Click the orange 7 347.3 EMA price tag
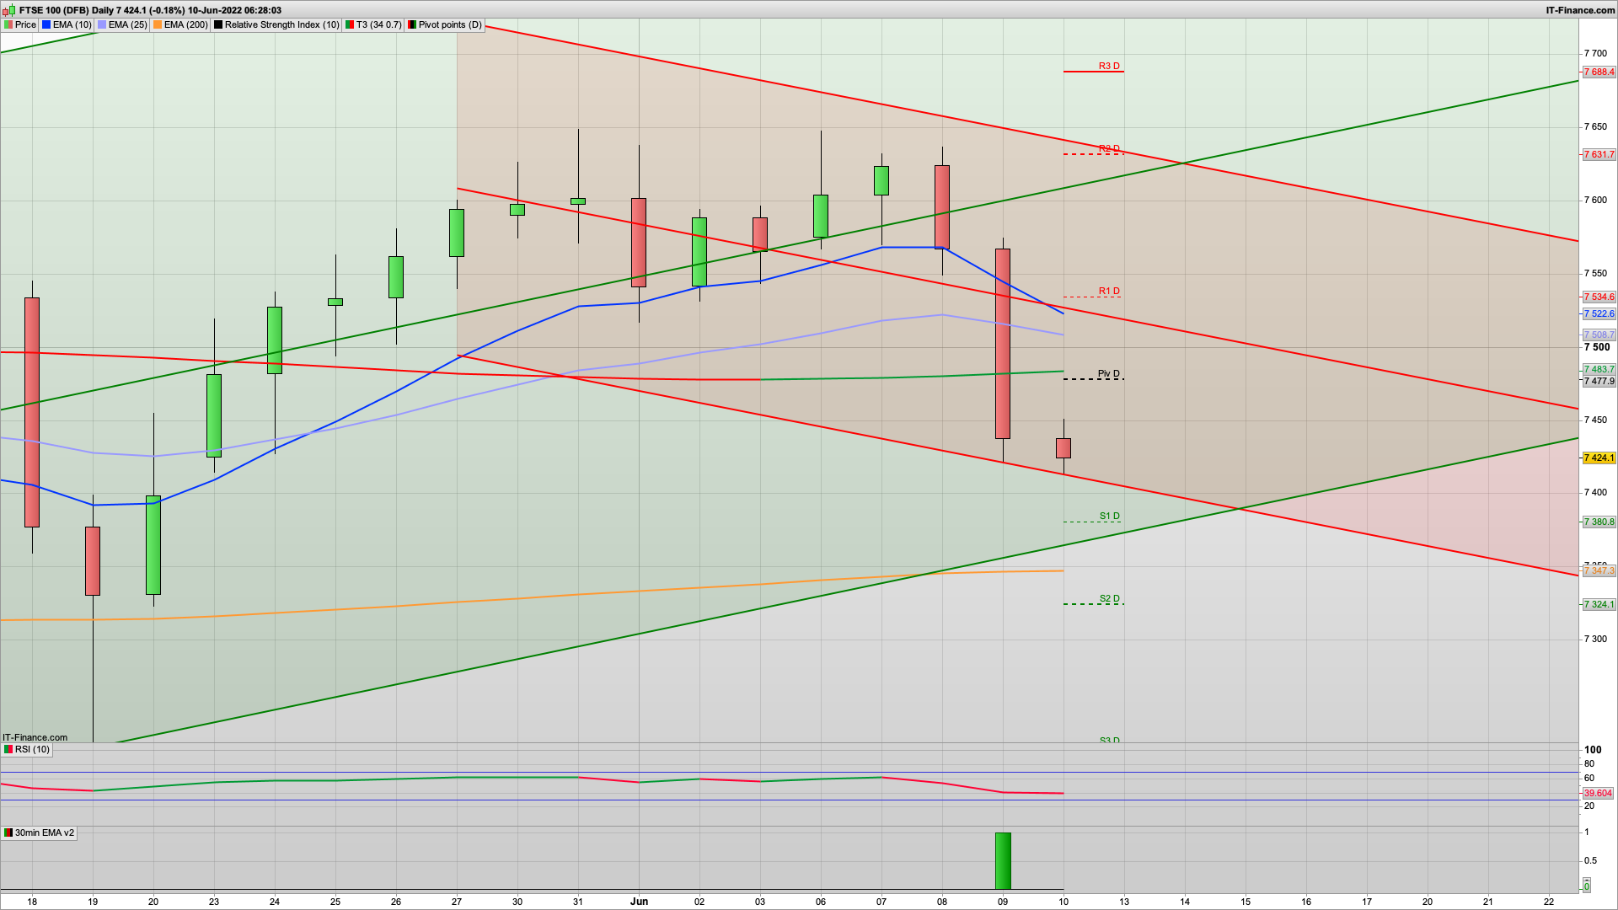The width and height of the screenshot is (1618, 910). tap(1599, 571)
